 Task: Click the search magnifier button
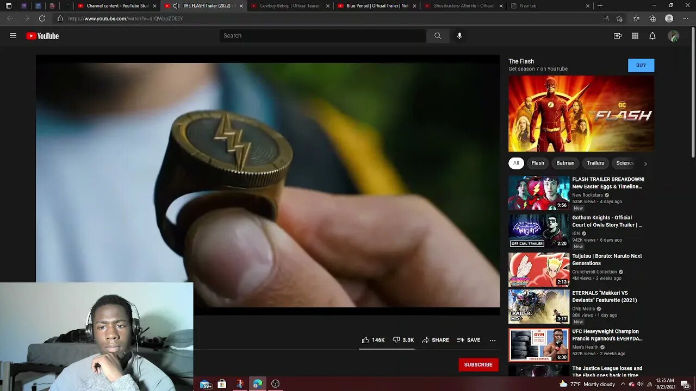click(x=438, y=36)
